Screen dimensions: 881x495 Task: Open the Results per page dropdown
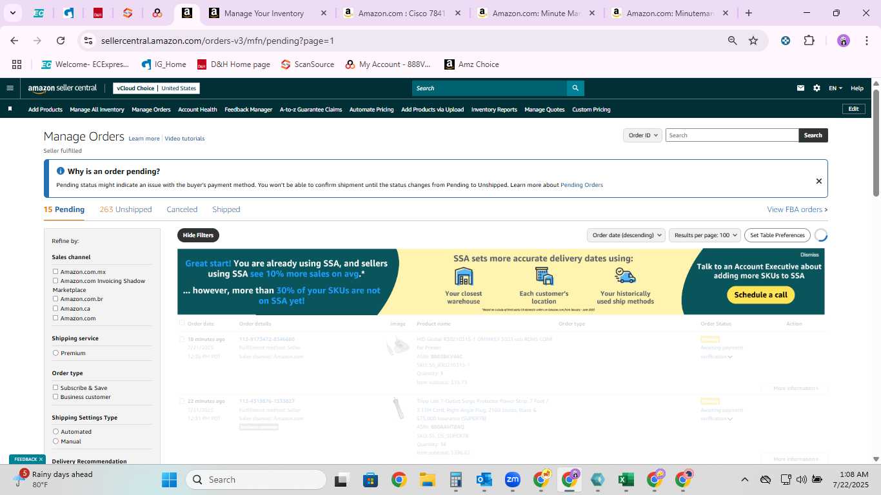(704, 235)
